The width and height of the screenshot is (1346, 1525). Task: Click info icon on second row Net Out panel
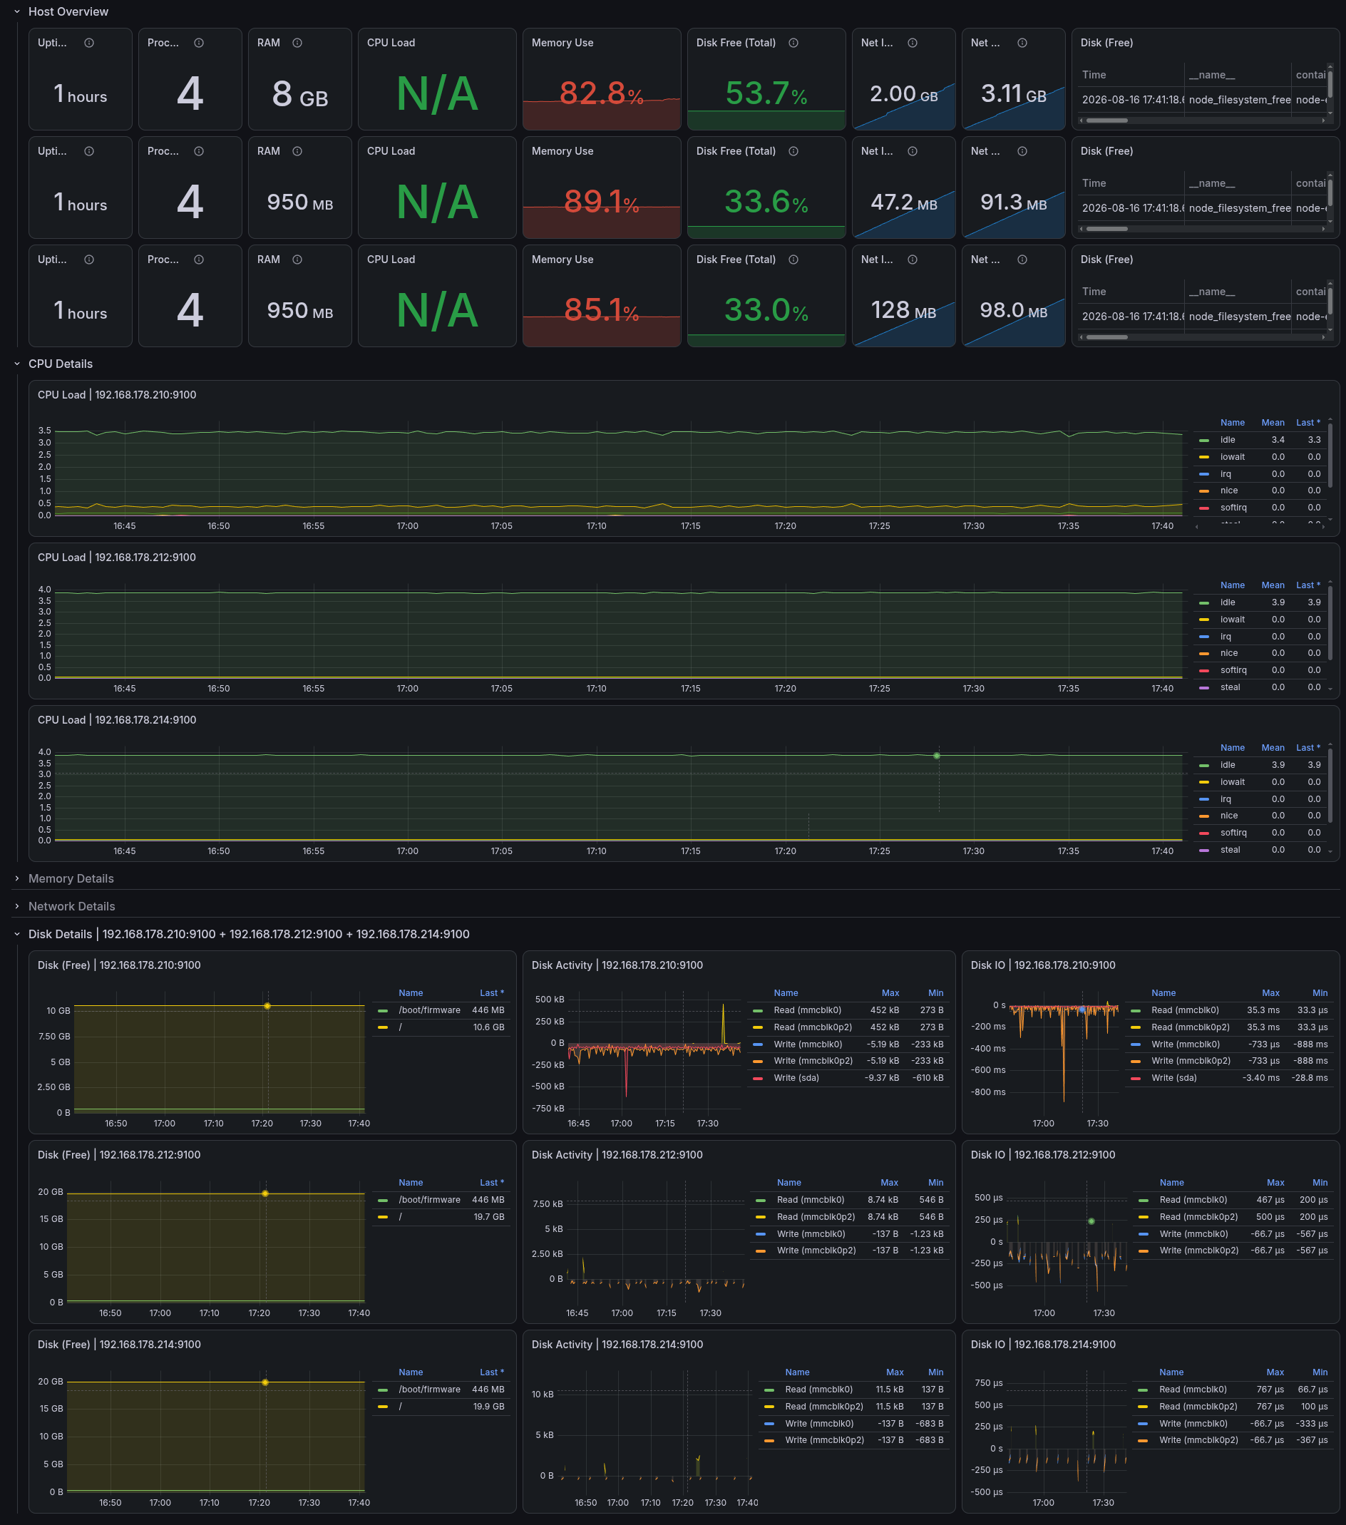pyautogui.click(x=1022, y=150)
